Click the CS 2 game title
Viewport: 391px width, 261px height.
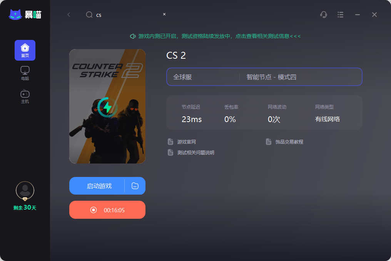176,55
